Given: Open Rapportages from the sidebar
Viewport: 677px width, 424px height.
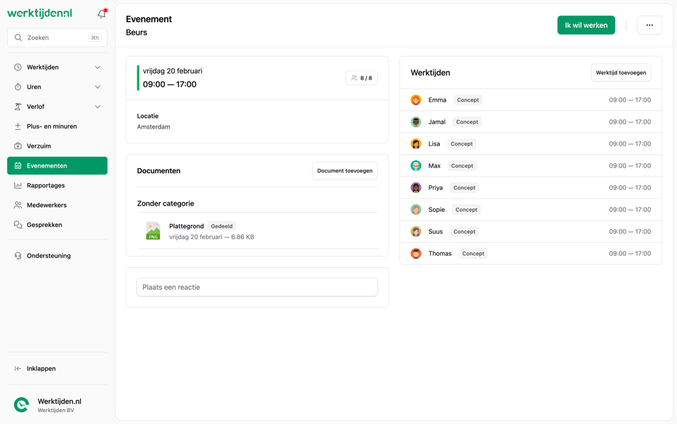Looking at the screenshot, I should point(45,185).
